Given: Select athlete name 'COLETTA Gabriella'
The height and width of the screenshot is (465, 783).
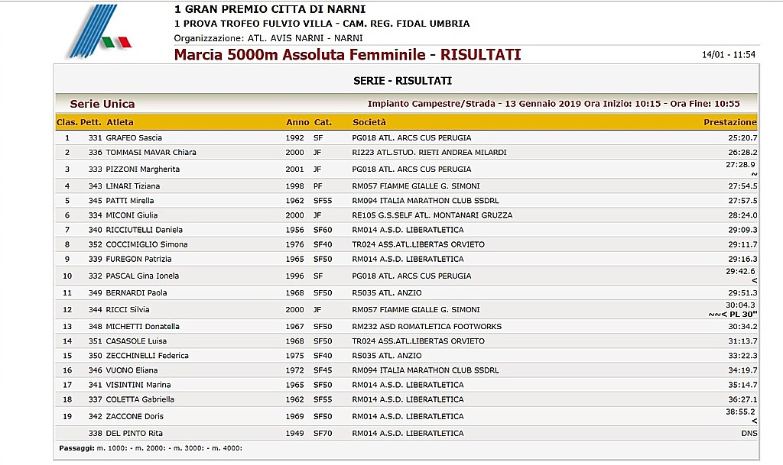Looking at the screenshot, I should [141, 399].
